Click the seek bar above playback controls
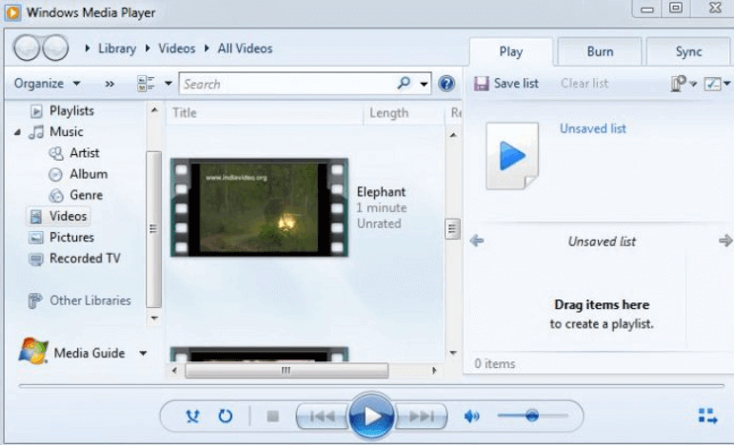The width and height of the screenshot is (734, 445). [371, 386]
